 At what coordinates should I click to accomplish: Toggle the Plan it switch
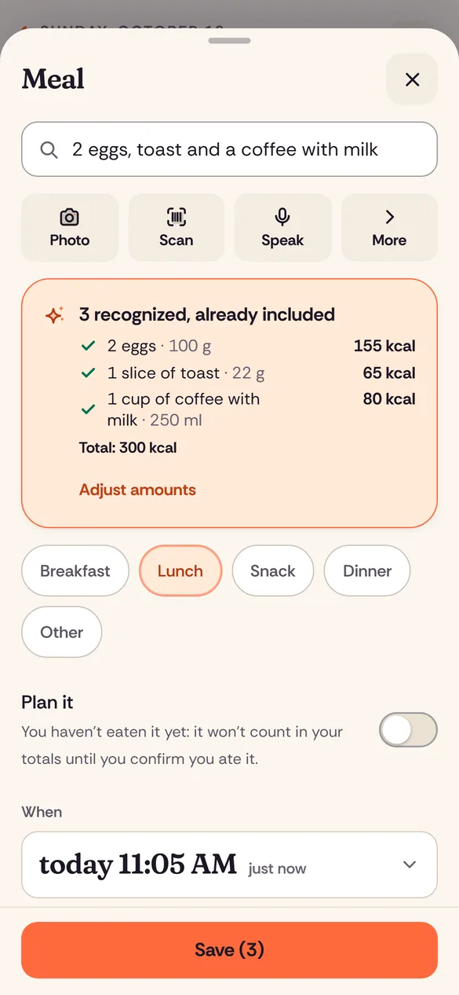408,730
